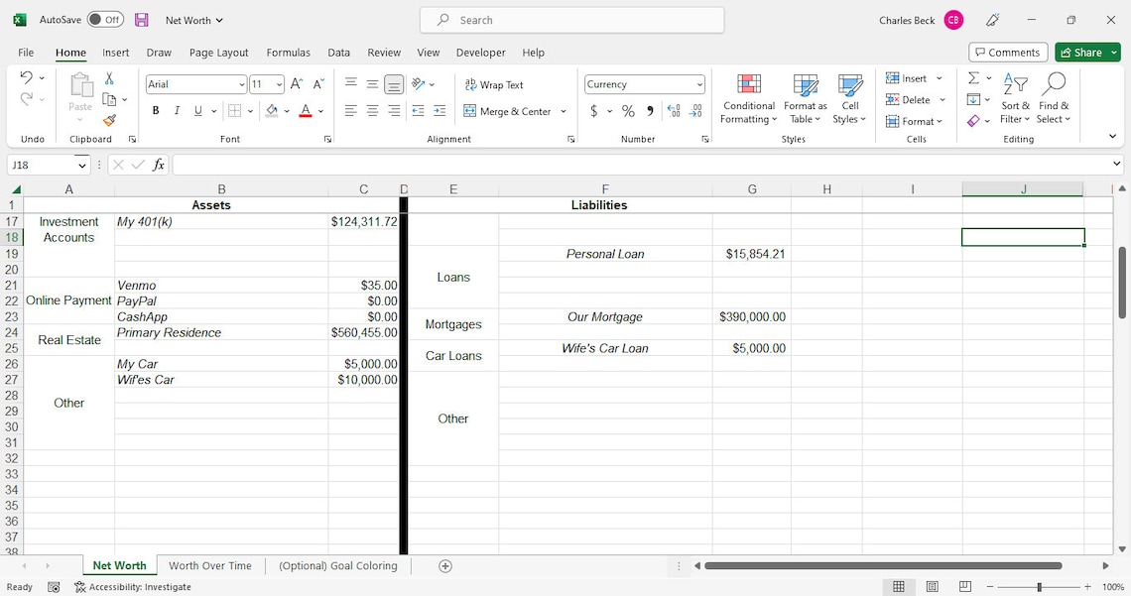The width and height of the screenshot is (1131, 596).
Task: Click the Fill Color bucket icon
Action: point(272,111)
